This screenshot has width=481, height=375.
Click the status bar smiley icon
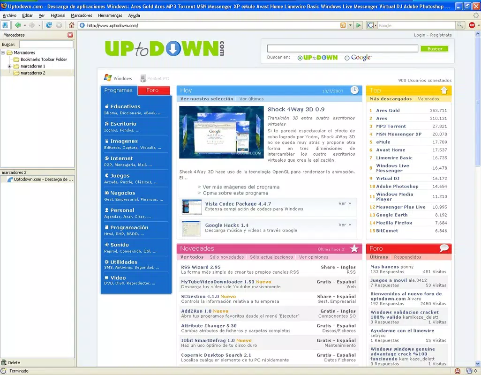[458, 371]
